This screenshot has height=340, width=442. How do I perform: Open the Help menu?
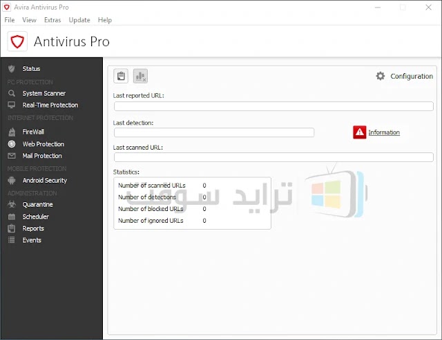click(105, 20)
